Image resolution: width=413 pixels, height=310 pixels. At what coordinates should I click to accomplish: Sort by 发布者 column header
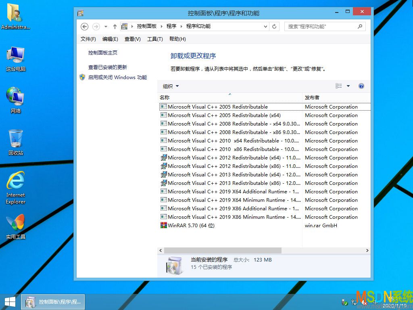(337, 97)
